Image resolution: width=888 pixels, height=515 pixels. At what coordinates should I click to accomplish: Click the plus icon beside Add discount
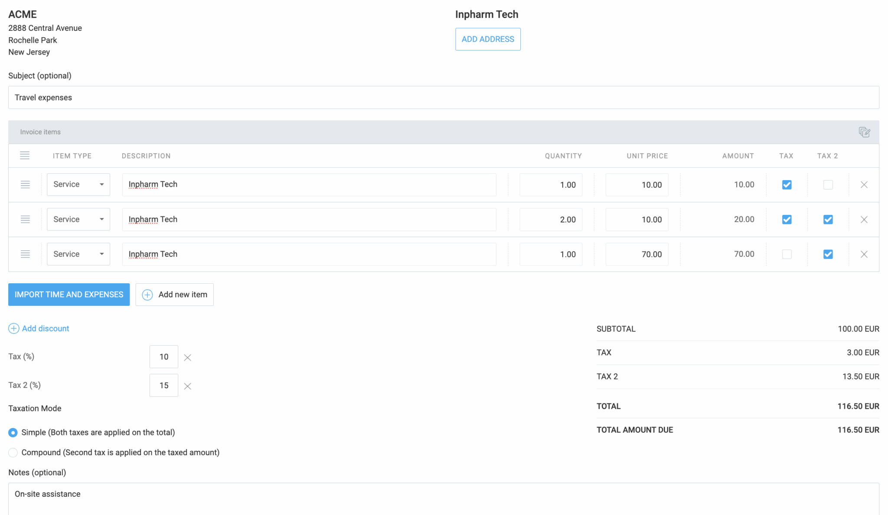[x=13, y=328]
